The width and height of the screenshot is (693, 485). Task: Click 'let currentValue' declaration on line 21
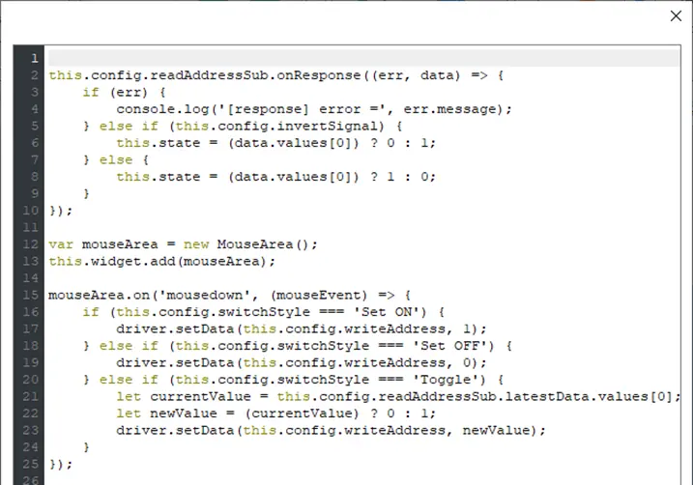(x=398, y=397)
